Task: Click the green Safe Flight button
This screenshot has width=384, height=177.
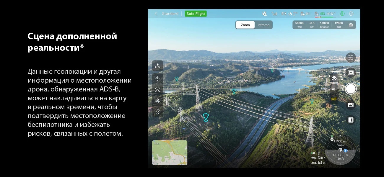Action: [x=196, y=14]
